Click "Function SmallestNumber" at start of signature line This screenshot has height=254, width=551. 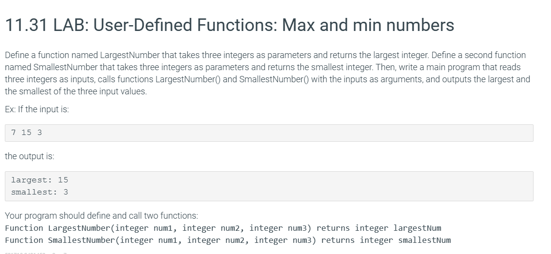point(60,240)
